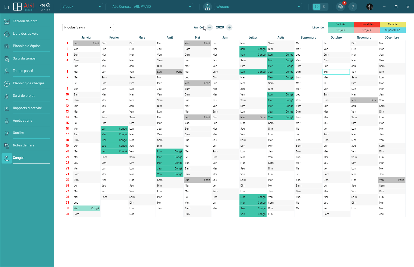
Task: Select the Maladie legend swatch
Action: [393, 25]
